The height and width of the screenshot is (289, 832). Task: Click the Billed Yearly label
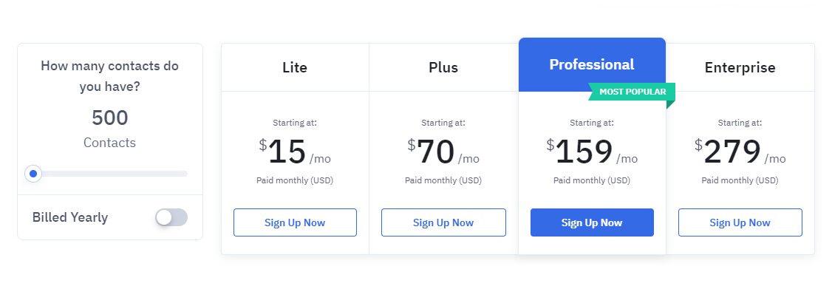(x=70, y=217)
